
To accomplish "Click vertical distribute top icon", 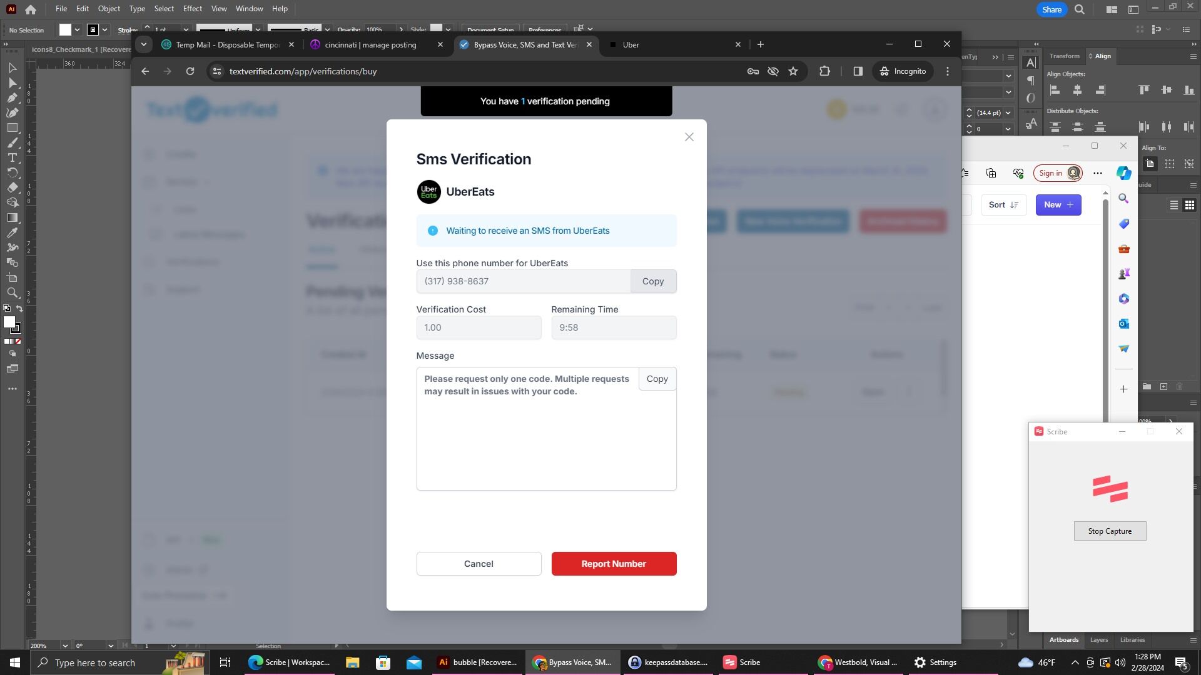I will pyautogui.click(x=1055, y=127).
